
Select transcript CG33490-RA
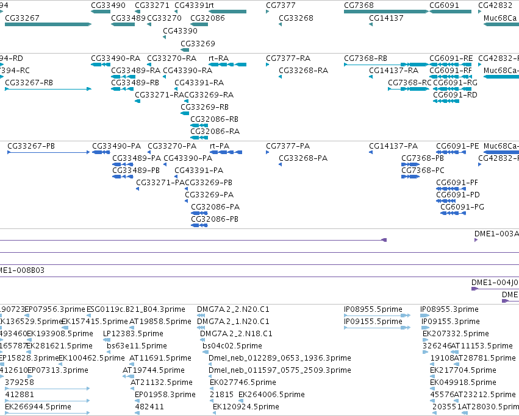pos(116,58)
